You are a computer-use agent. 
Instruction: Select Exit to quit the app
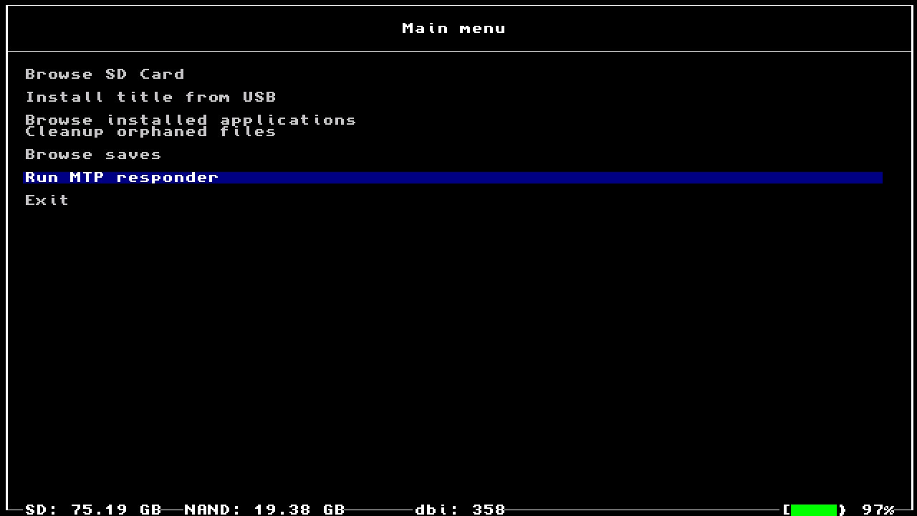(x=47, y=201)
